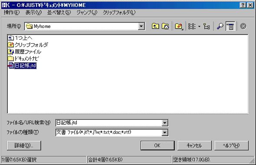Open the view style dropdown arrow
The height and width of the screenshot is (165, 256).
click(199, 26)
